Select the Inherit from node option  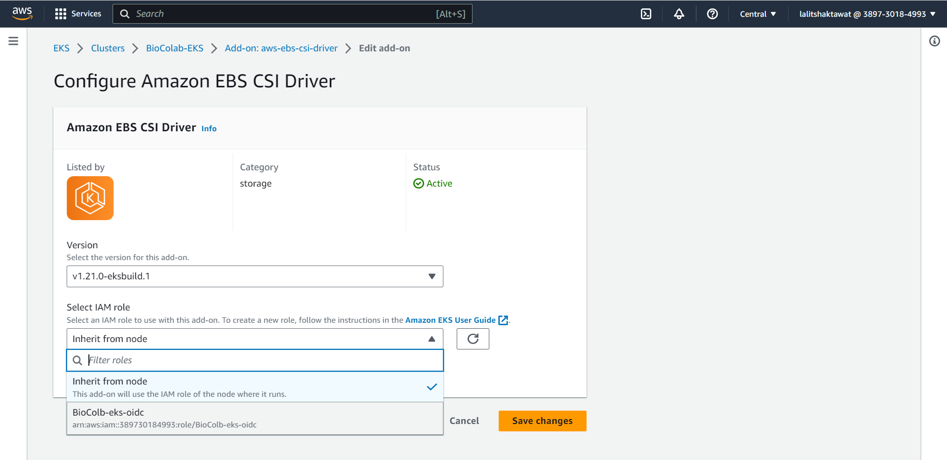[255, 387]
